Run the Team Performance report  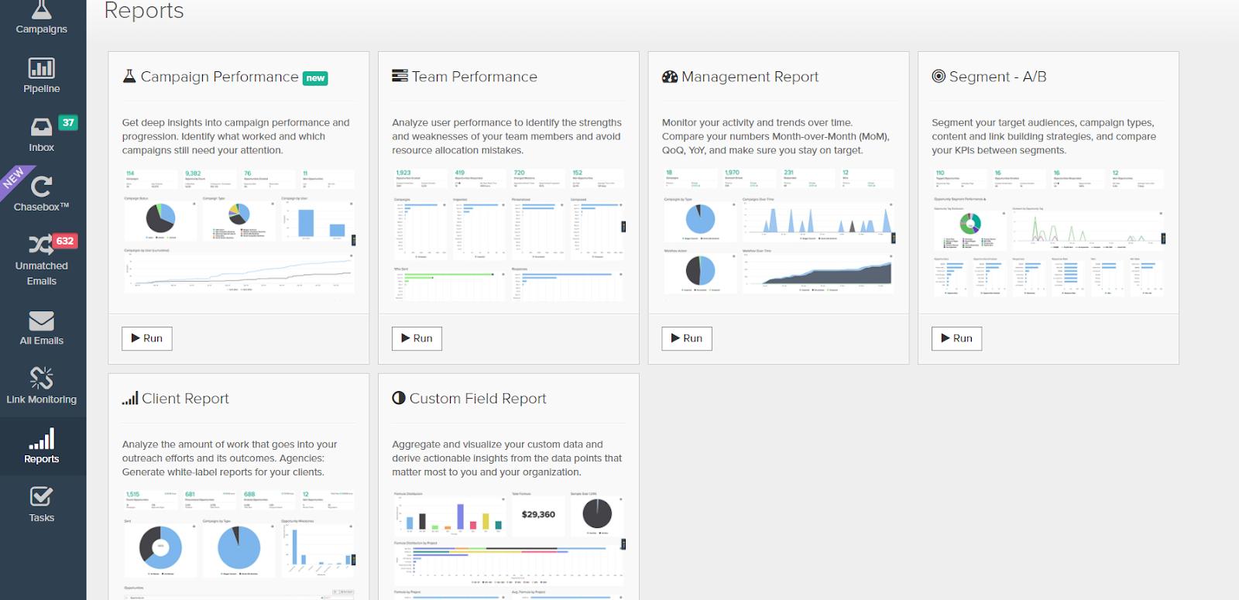pyautogui.click(x=417, y=338)
